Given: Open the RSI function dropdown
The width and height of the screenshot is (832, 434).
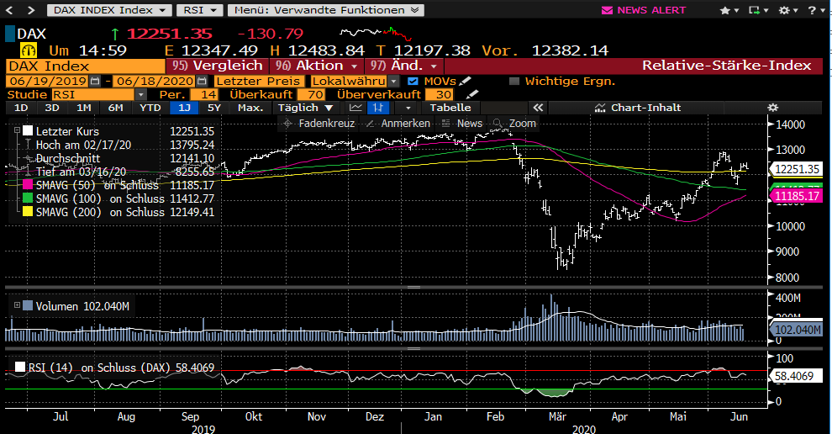Looking at the screenshot, I should pyautogui.click(x=199, y=10).
